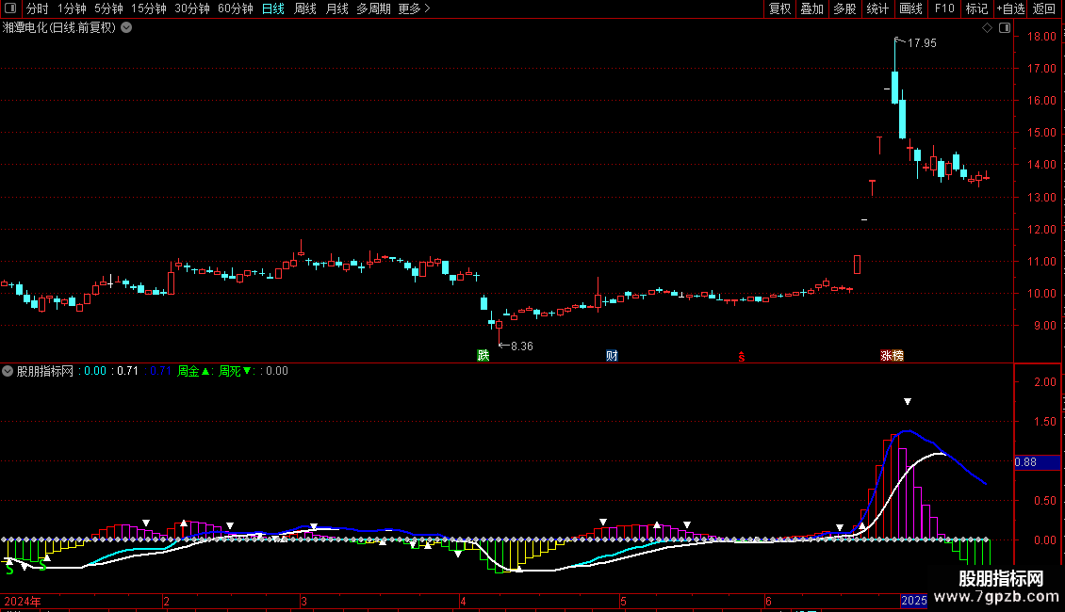1065x612 pixels.
Task: Open F10 company information
Action: coord(944,8)
